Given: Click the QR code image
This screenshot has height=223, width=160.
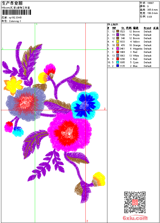Looking at the screenshot, I should pos(135,202).
